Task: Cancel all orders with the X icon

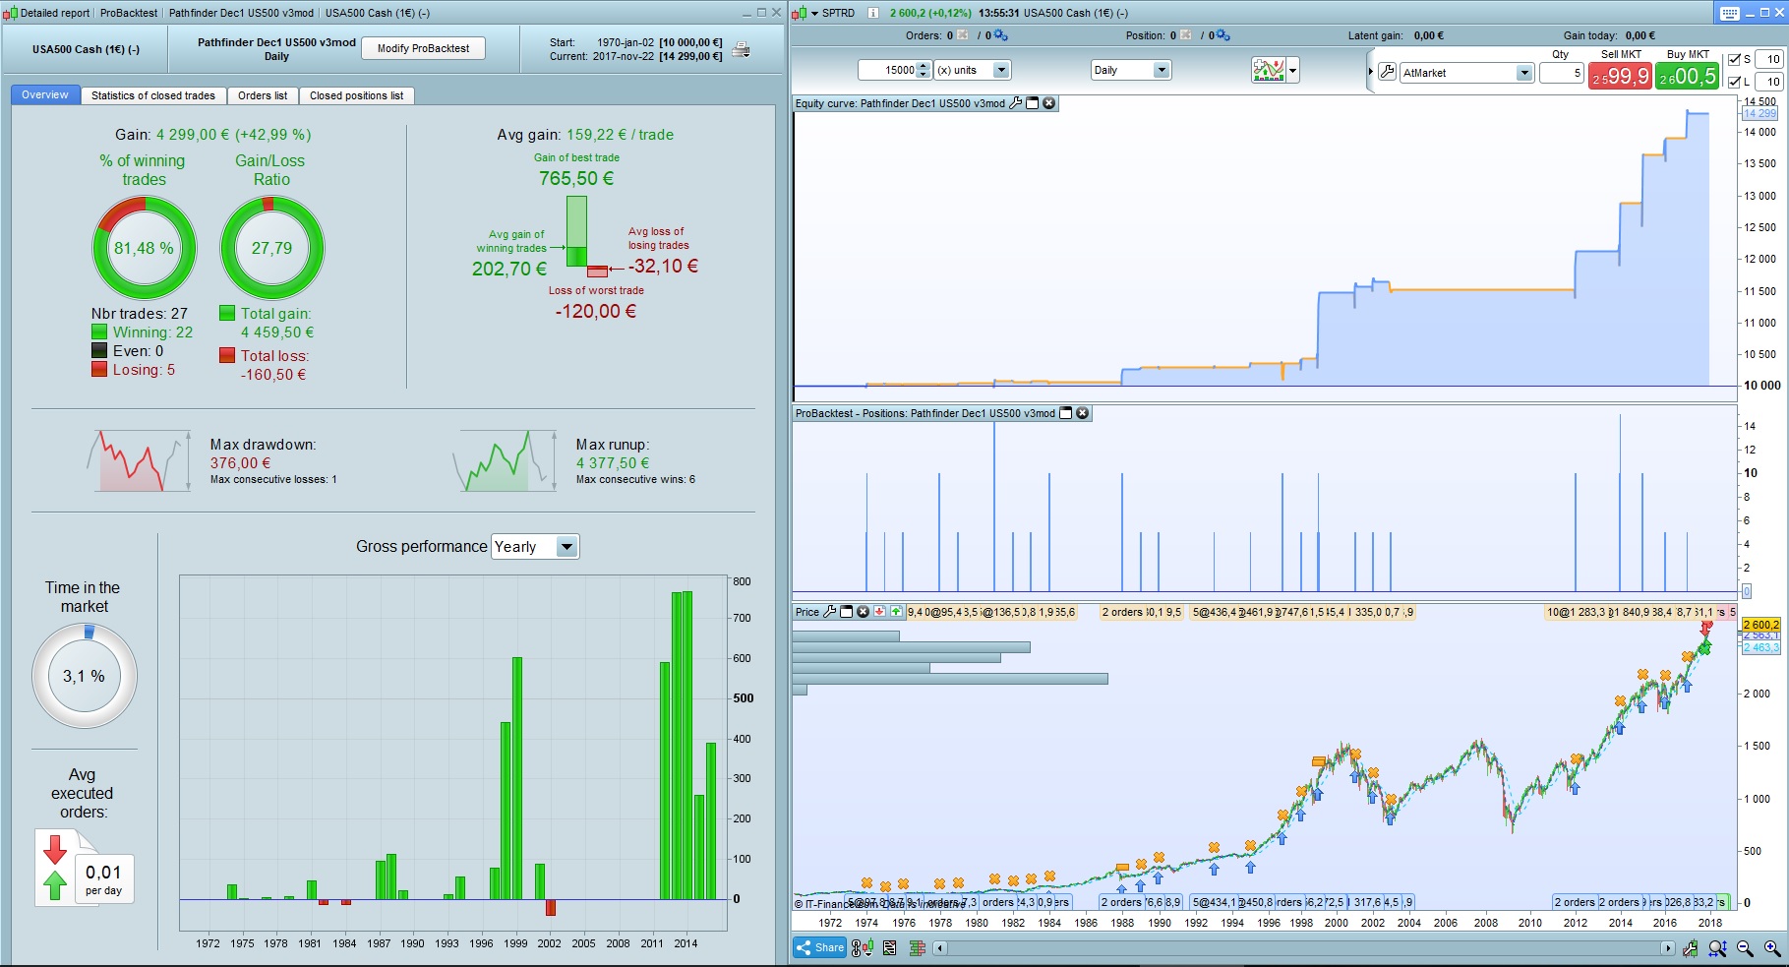Action: pos(963,35)
